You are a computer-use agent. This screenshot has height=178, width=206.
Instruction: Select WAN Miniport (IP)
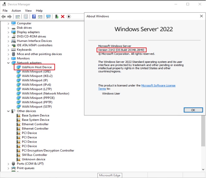click(35, 80)
